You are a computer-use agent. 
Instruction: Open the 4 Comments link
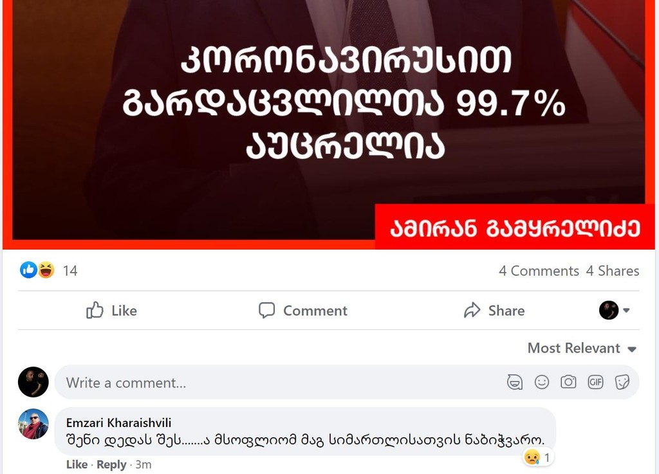539,271
